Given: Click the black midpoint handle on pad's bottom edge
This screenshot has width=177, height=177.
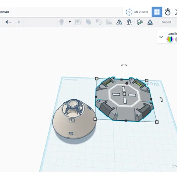Looking at the screenshot, I should pyautogui.click(x=126, y=121).
